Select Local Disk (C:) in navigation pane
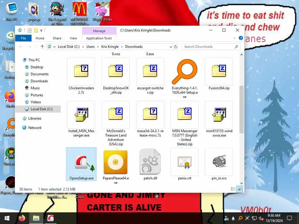Viewport: 299px width, 224px height. [x=38, y=109]
